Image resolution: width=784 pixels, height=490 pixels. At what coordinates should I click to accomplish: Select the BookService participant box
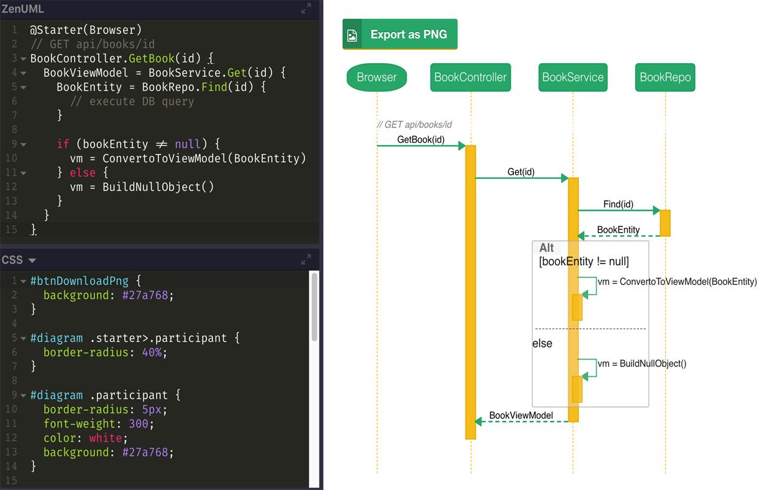pyautogui.click(x=573, y=77)
